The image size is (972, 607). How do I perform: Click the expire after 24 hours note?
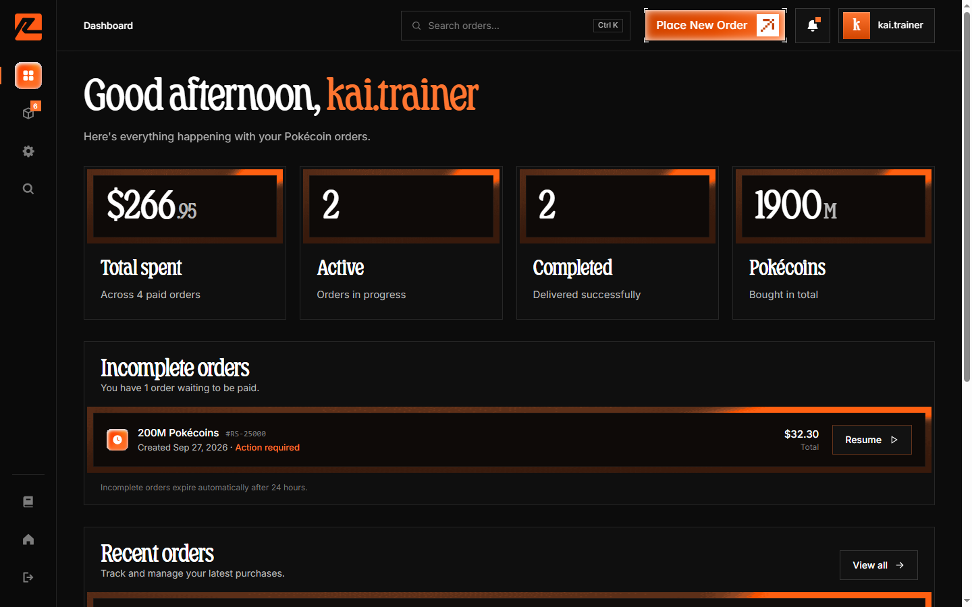coord(204,488)
